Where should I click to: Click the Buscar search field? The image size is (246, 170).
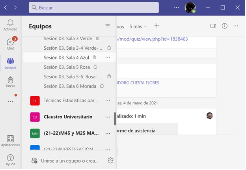click(94, 7)
